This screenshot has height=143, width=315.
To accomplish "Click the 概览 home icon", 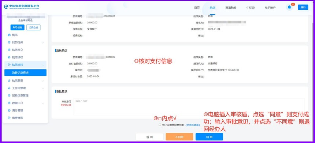I will click(x=9, y=35).
